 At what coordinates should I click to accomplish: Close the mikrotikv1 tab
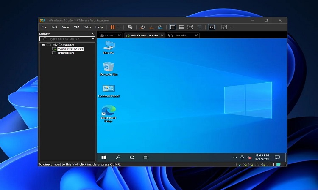(196, 35)
